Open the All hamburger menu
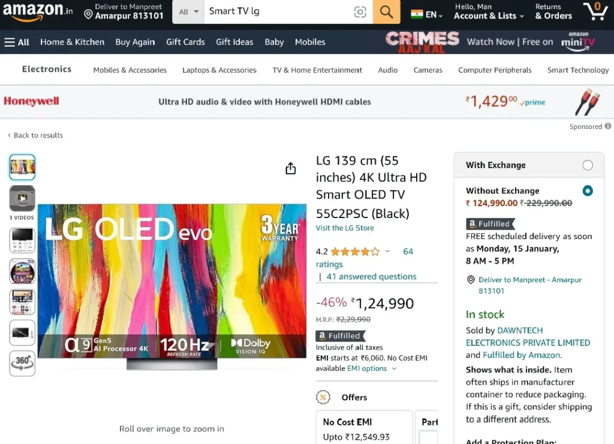614x444 pixels. (x=17, y=43)
